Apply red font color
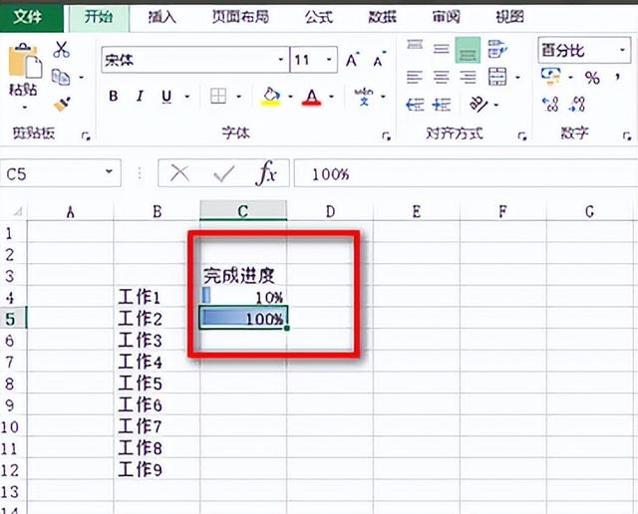Image resolution: width=638 pixels, height=514 pixels. pyautogui.click(x=311, y=97)
